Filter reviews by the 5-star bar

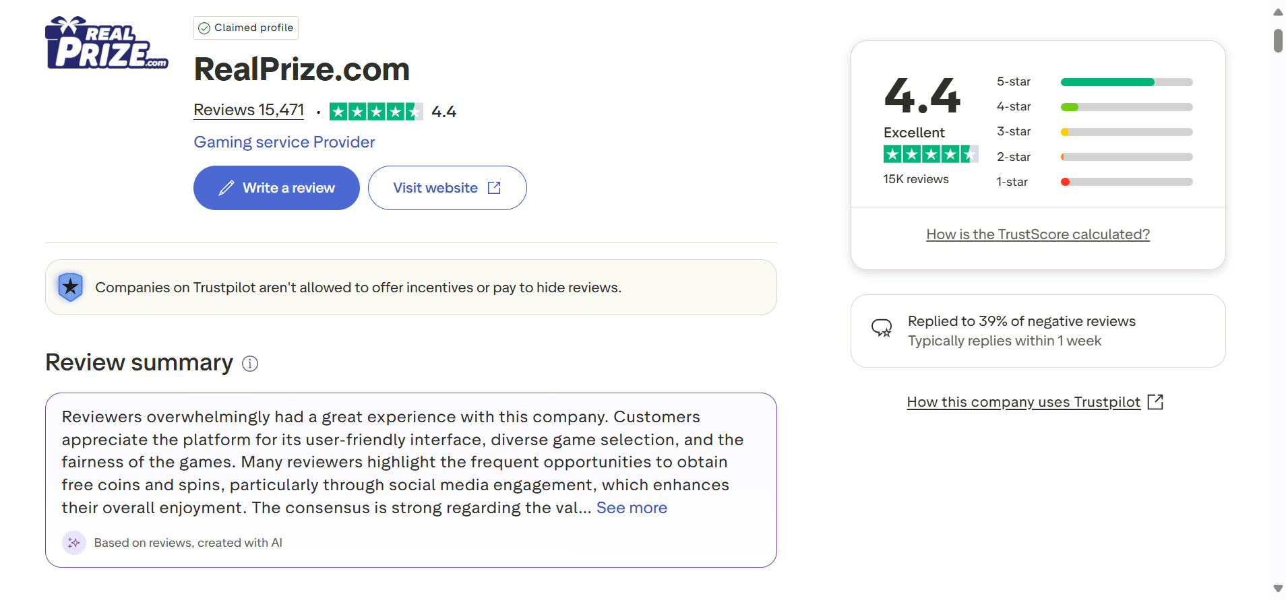pos(1126,82)
